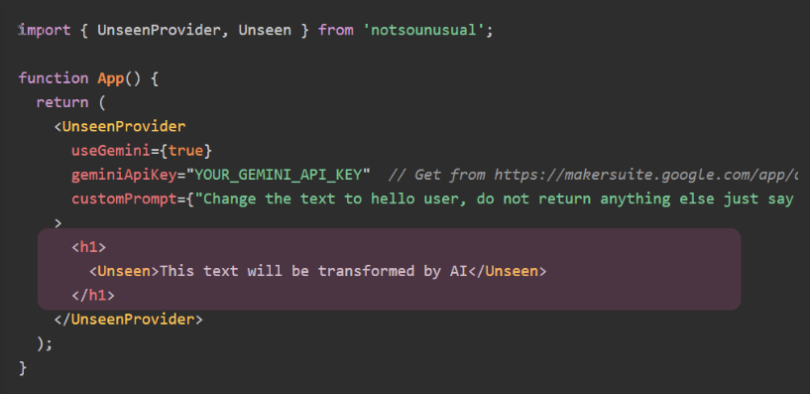Click the closing h1 tag
810x394 pixels.
pos(93,296)
